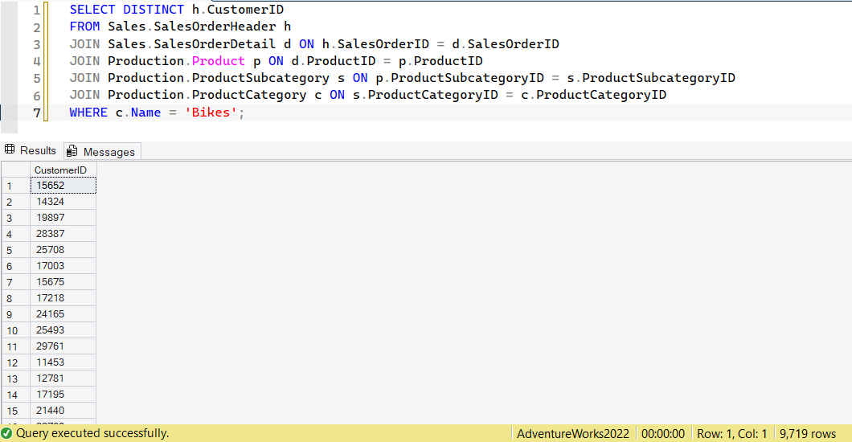Select cell with CustomerID 15652

pos(63,185)
